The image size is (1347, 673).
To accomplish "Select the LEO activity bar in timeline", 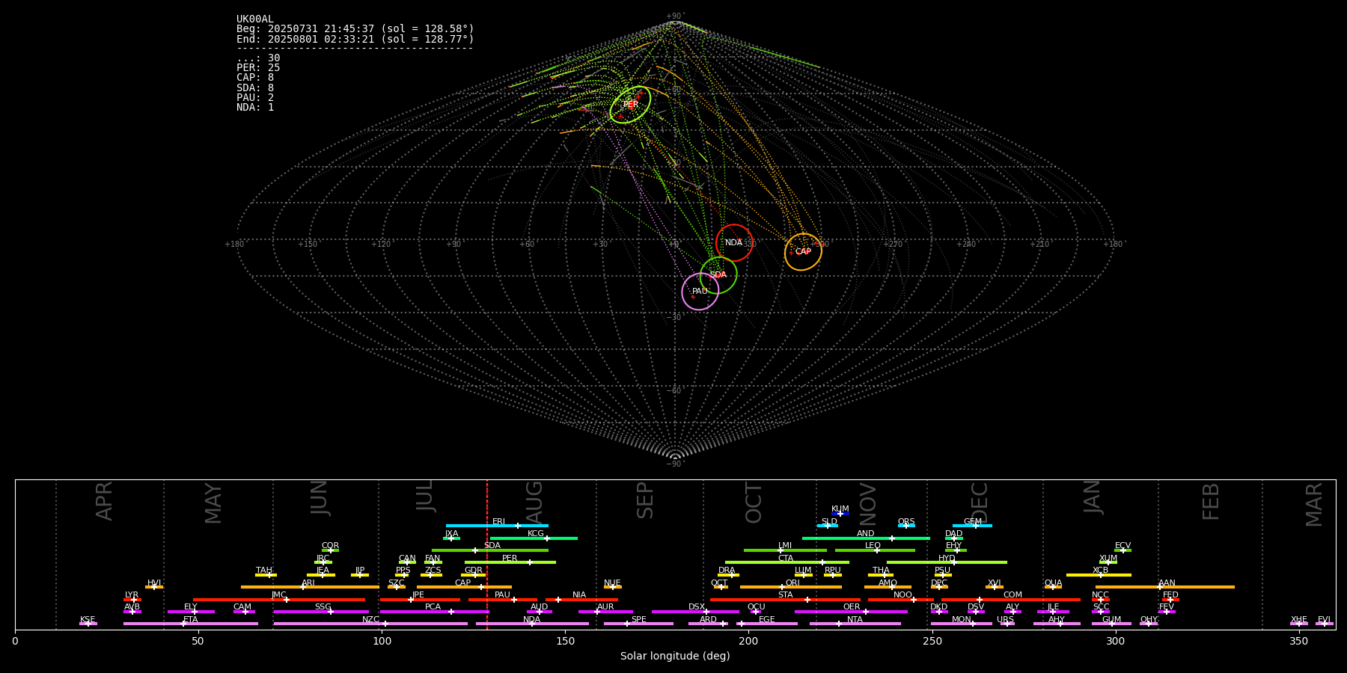I will (875, 550).
